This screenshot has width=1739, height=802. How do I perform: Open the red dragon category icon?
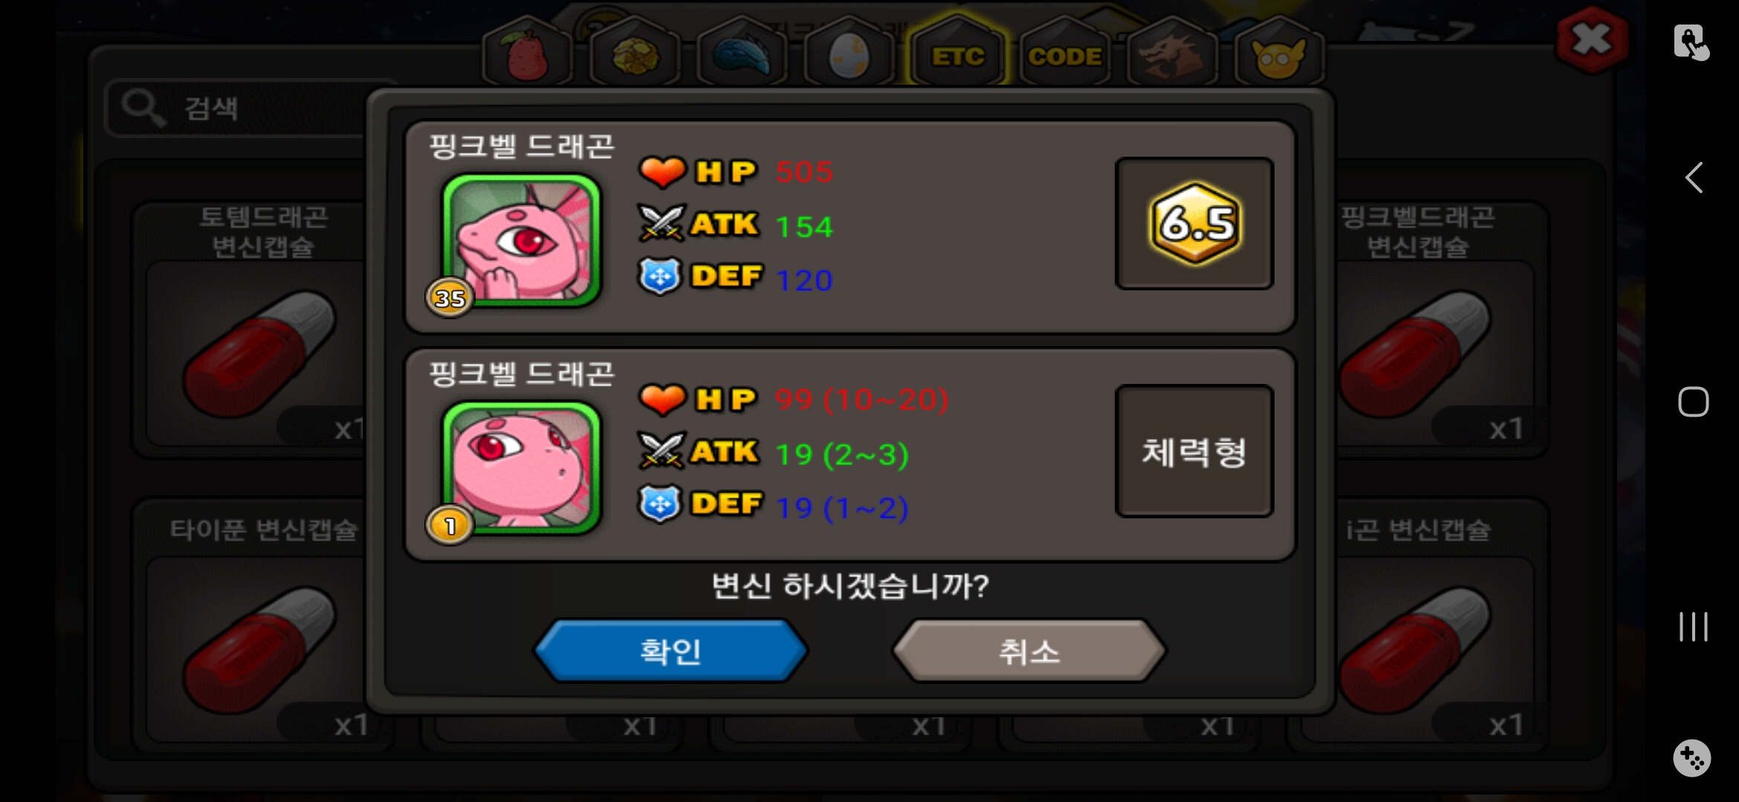(x=1171, y=53)
